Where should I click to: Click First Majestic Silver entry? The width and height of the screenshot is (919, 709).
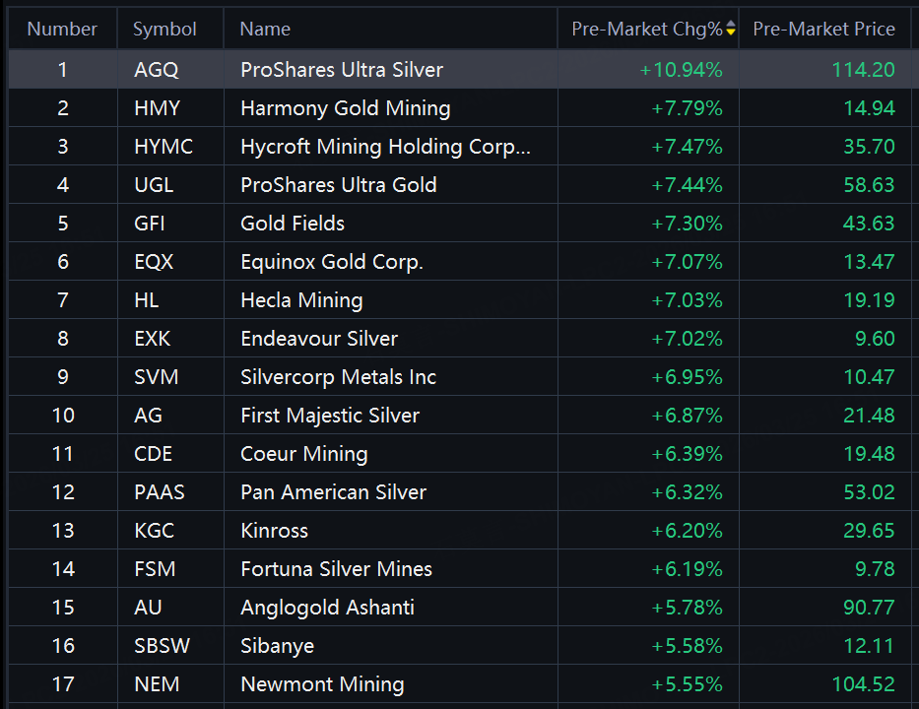pyautogui.click(x=330, y=416)
